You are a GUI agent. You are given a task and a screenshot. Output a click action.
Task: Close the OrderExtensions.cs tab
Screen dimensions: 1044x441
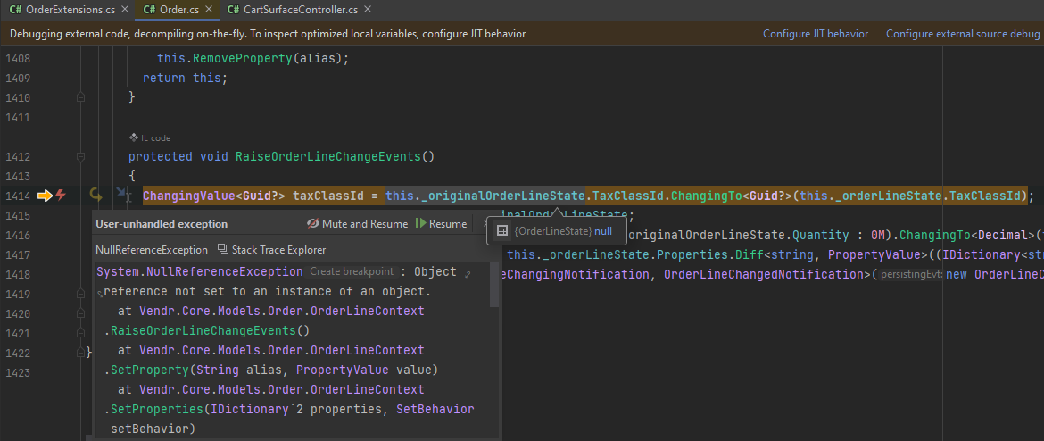tap(125, 10)
